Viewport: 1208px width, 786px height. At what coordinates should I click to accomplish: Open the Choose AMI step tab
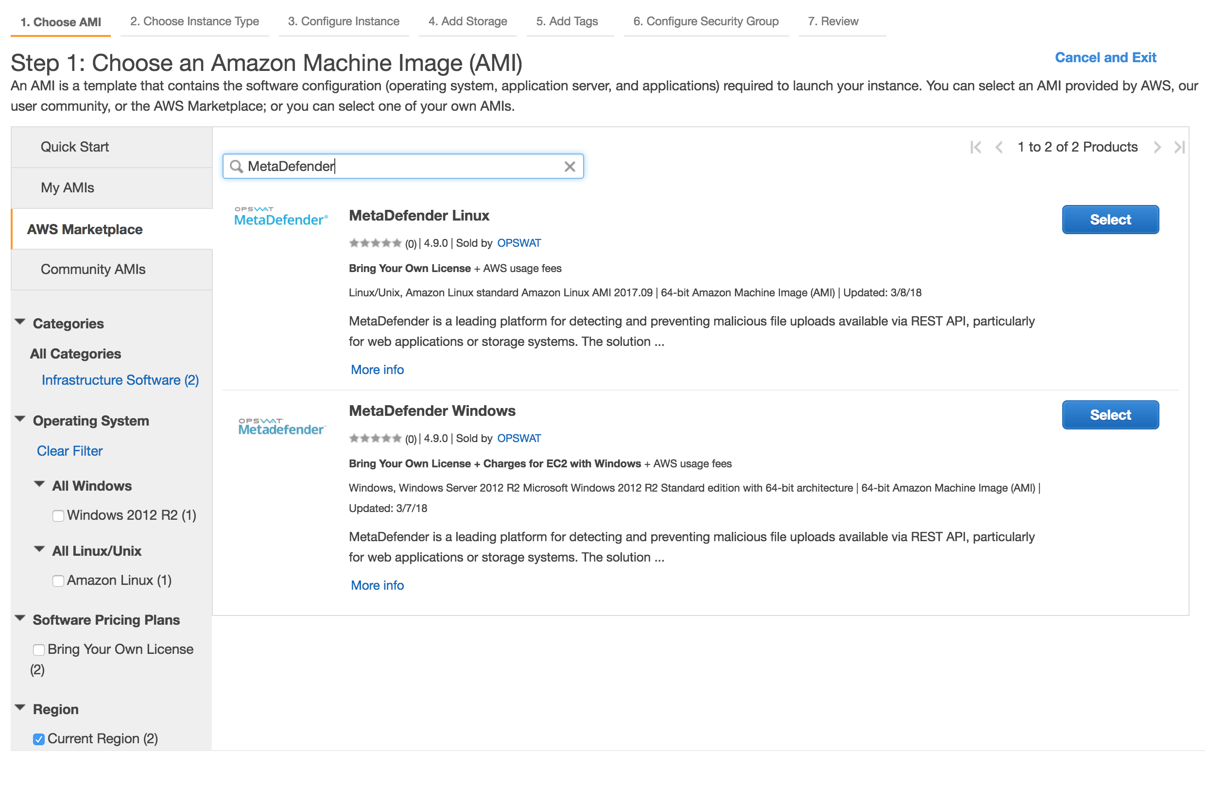pyautogui.click(x=61, y=22)
